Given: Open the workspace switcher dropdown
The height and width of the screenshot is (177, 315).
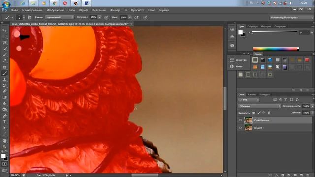Looking at the screenshot, I should (291, 18).
